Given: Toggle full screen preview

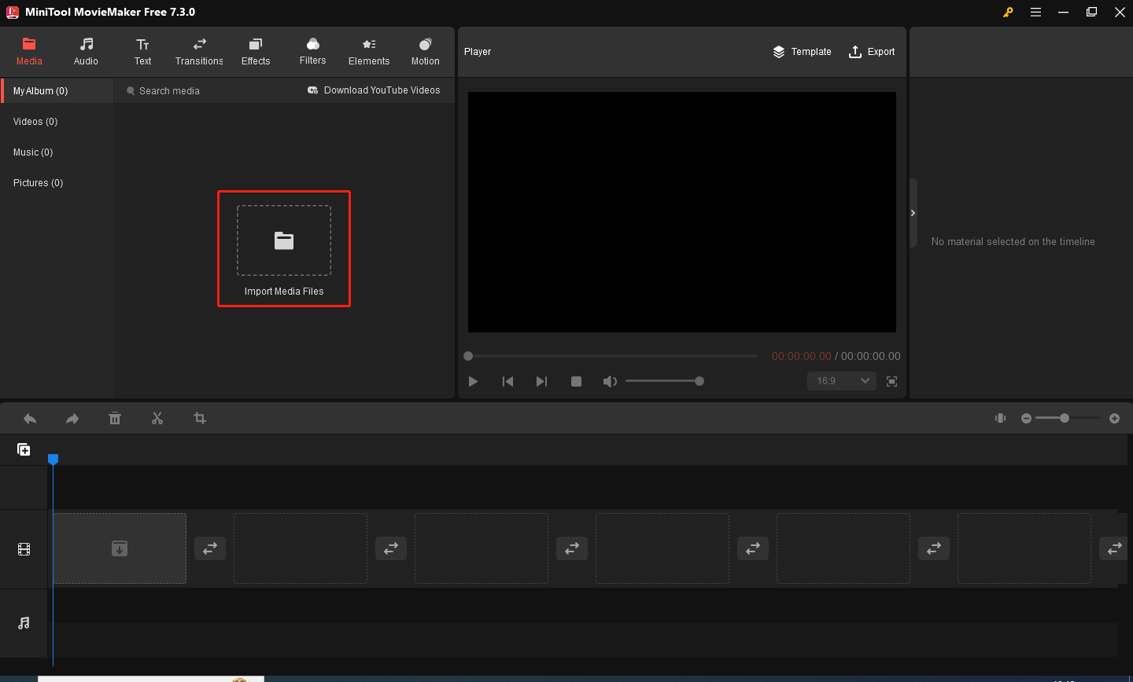Looking at the screenshot, I should [x=891, y=381].
